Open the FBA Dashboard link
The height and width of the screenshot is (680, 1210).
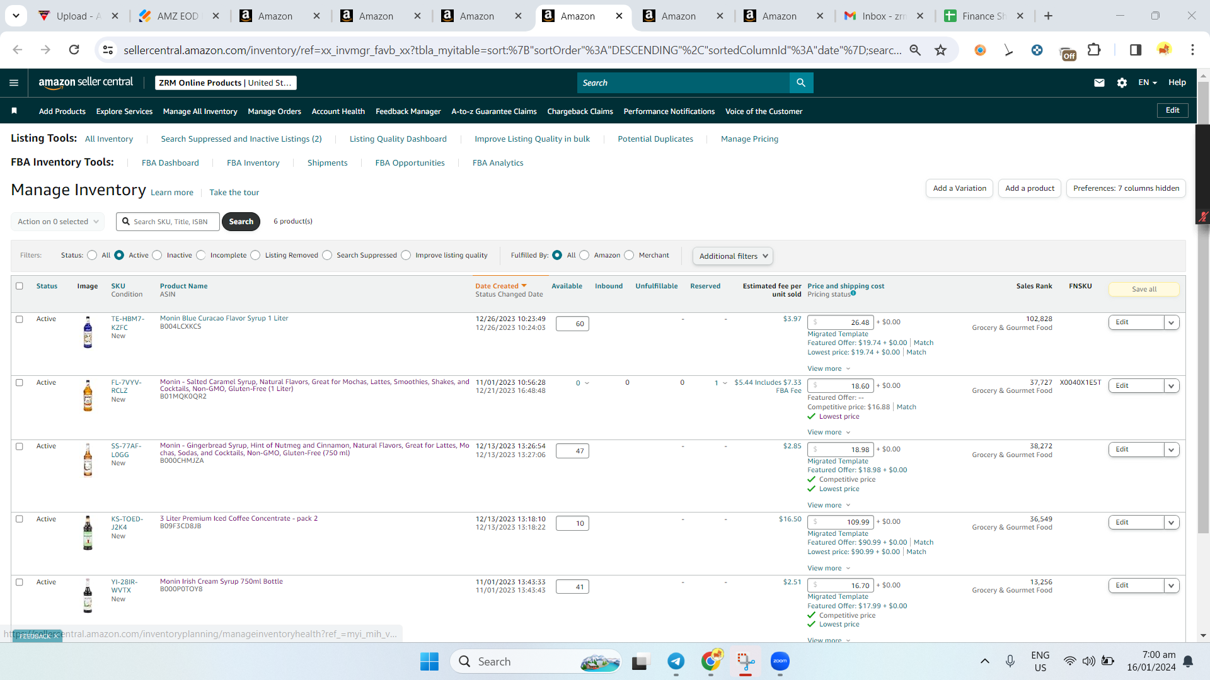pos(170,163)
